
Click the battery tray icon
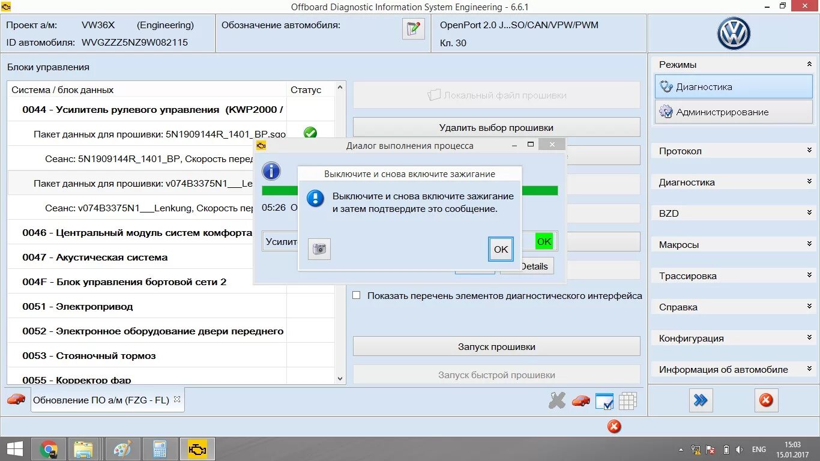click(726, 450)
